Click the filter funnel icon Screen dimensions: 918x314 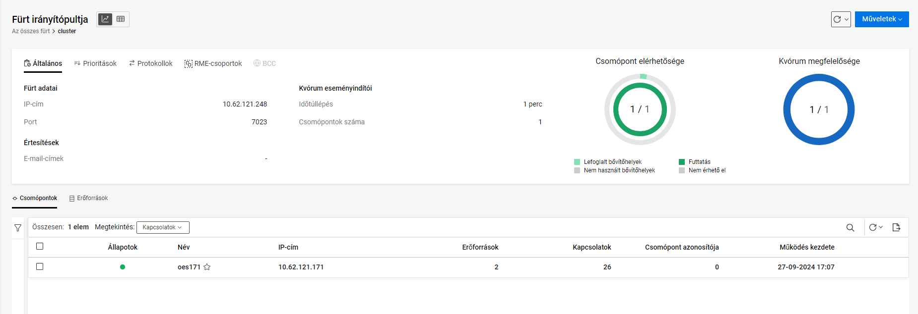pos(18,228)
